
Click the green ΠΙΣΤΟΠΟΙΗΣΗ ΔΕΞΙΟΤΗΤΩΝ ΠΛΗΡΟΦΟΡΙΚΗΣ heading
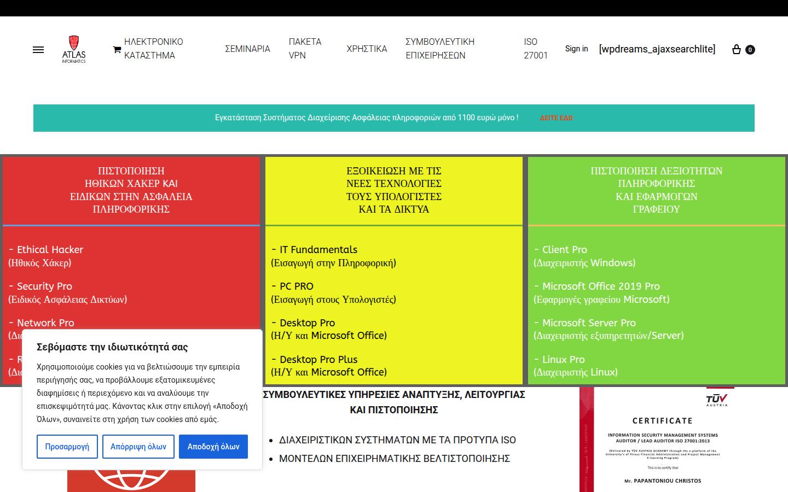click(x=657, y=190)
